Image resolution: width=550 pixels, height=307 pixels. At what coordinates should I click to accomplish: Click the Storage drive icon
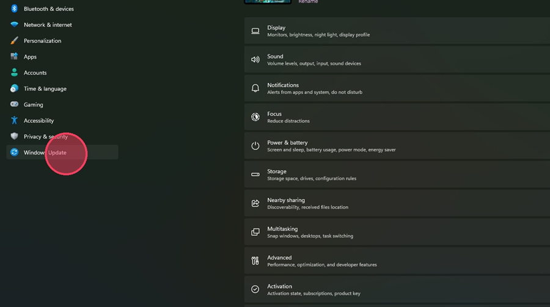tap(255, 175)
